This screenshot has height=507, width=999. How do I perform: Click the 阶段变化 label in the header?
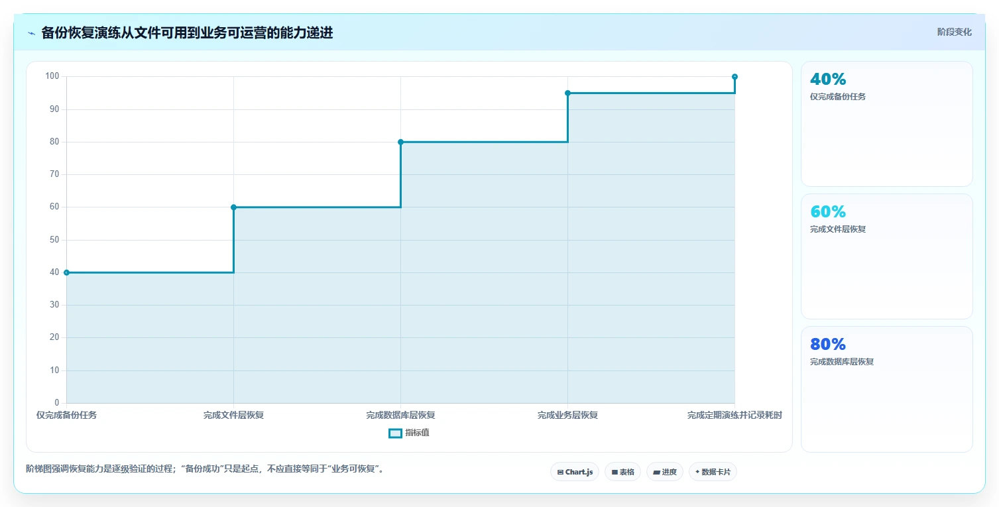tap(955, 32)
